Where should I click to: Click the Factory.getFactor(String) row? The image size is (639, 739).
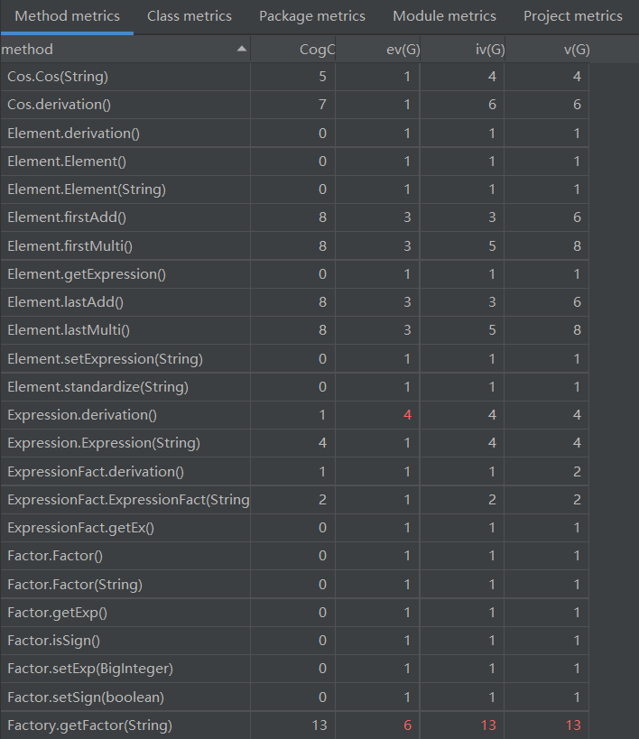[x=89, y=725]
